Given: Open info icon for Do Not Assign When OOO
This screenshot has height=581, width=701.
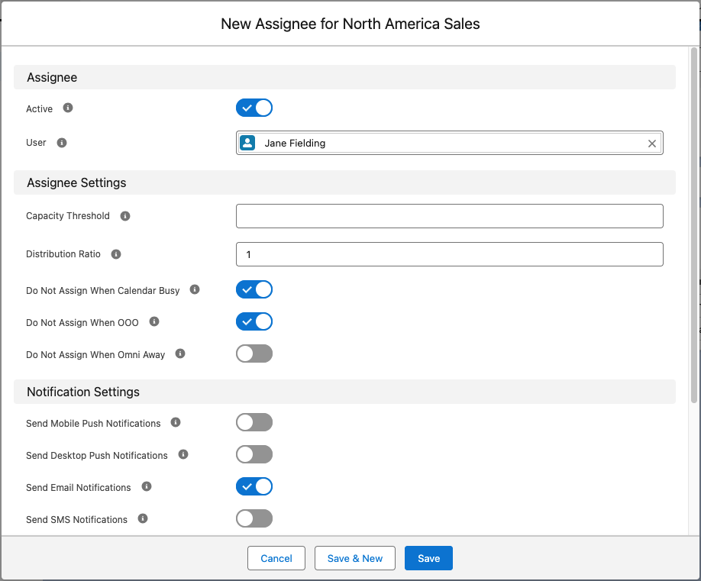Looking at the screenshot, I should (154, 321).
